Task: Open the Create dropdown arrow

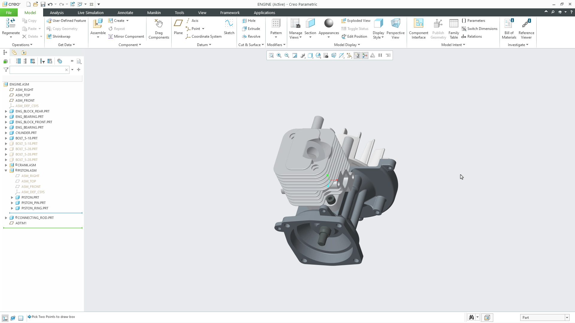Action: [x=128, y=21]
